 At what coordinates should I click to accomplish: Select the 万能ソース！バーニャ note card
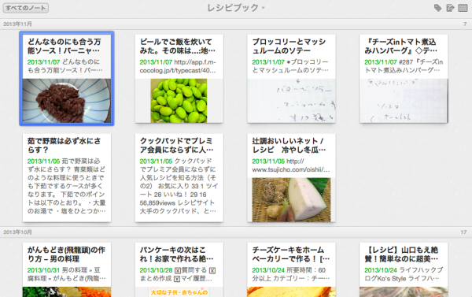pyautogui.click(x=67, y=79)
